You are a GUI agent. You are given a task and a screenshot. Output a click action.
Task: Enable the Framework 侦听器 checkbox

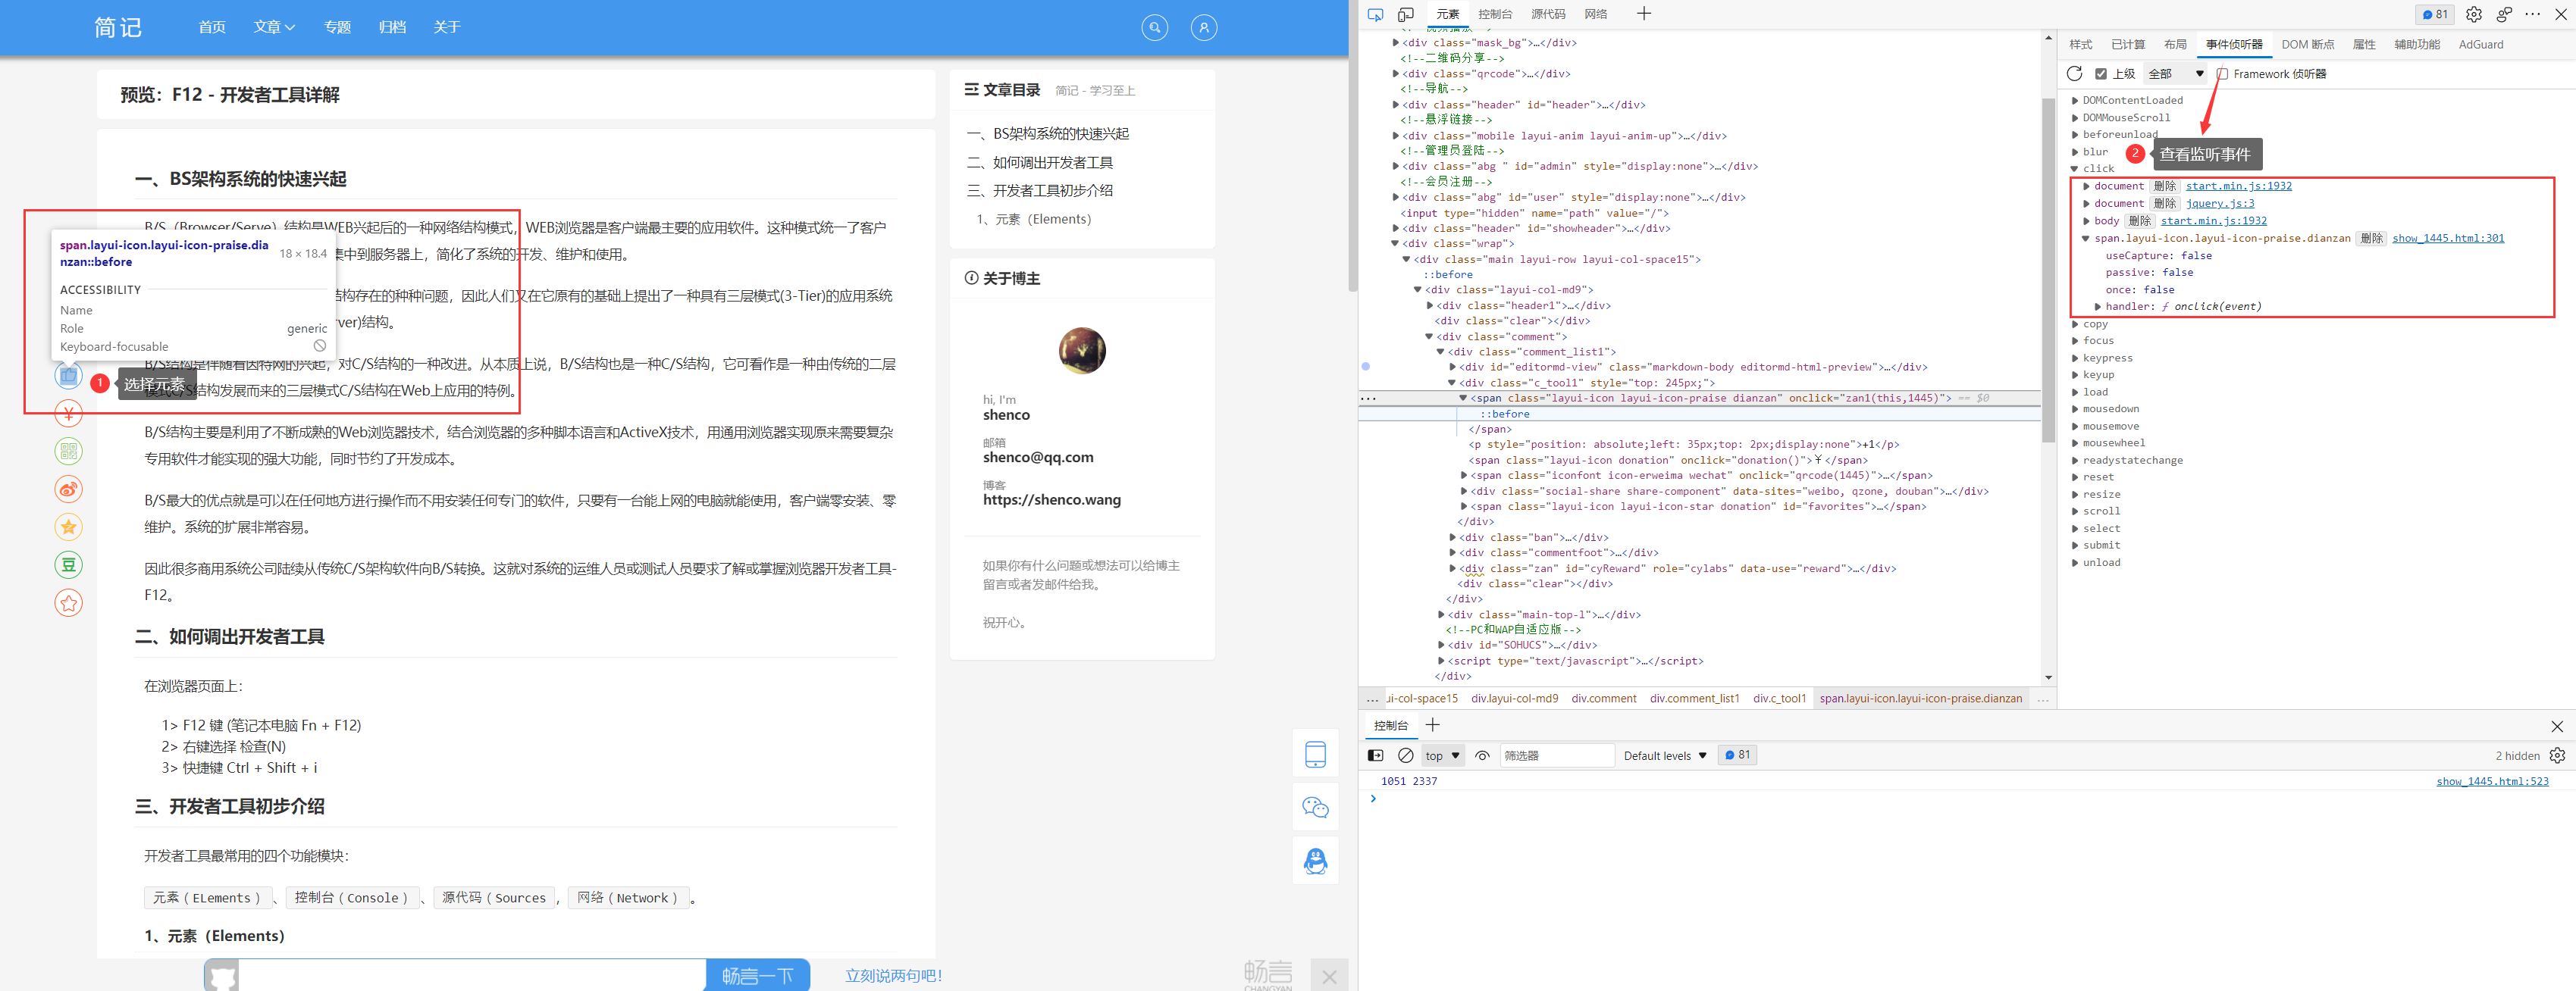pos(2222,74)
